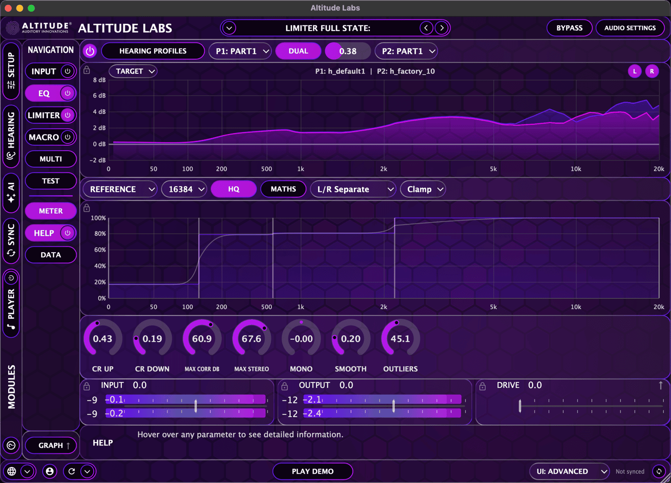Select the TEST item in the navigation
Screen dimensions: 671x483
[x=50, y=181]
